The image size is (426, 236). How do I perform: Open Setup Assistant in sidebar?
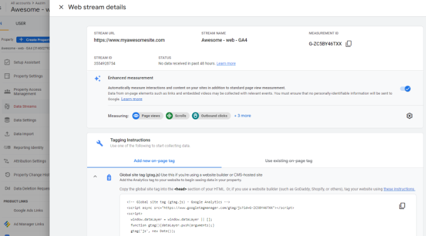point(25,63)
